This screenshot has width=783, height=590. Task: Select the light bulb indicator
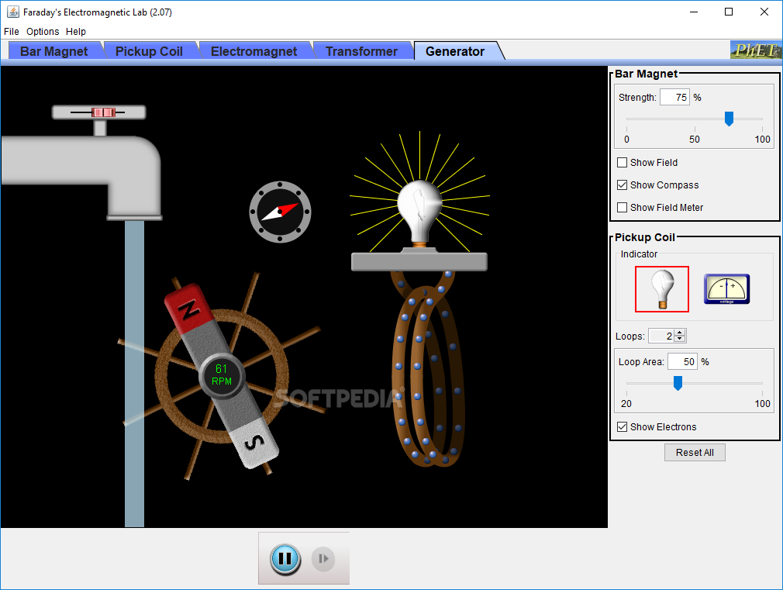point(661,289)
